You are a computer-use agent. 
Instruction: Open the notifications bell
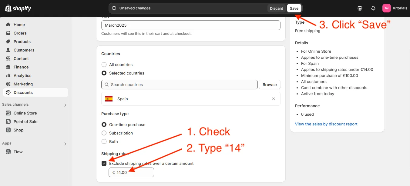pos(373,8)
